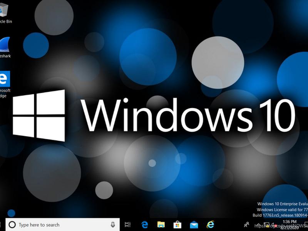Expand the hidden tray icons chevron
The width and height of the screenshot is (308, 231).
258,225
